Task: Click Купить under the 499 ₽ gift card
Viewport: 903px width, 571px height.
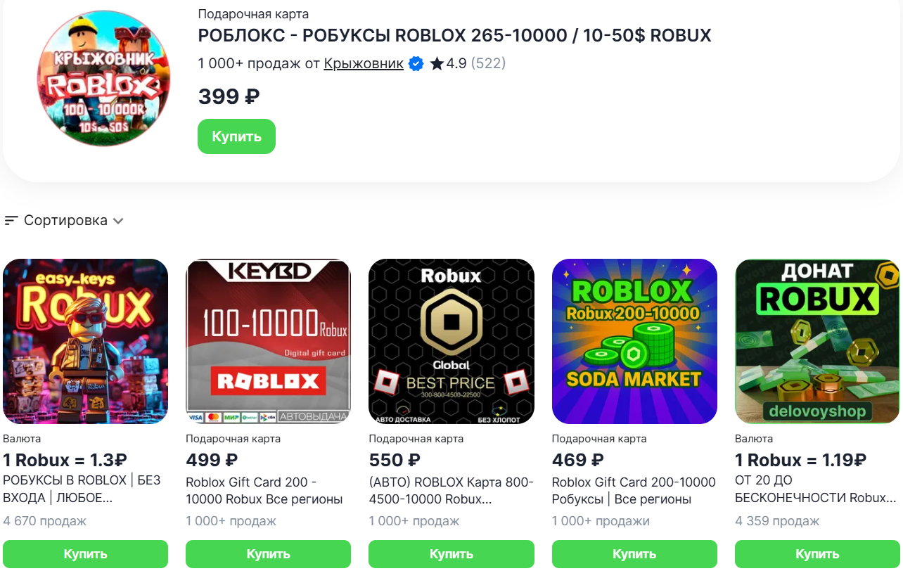Action: click(x=268, y=554)
